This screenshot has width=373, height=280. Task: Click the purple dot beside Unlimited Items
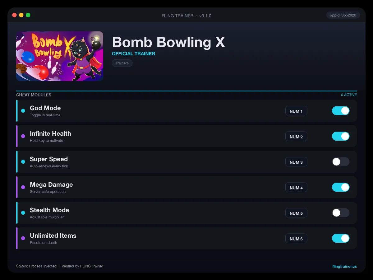pos(23,238)
